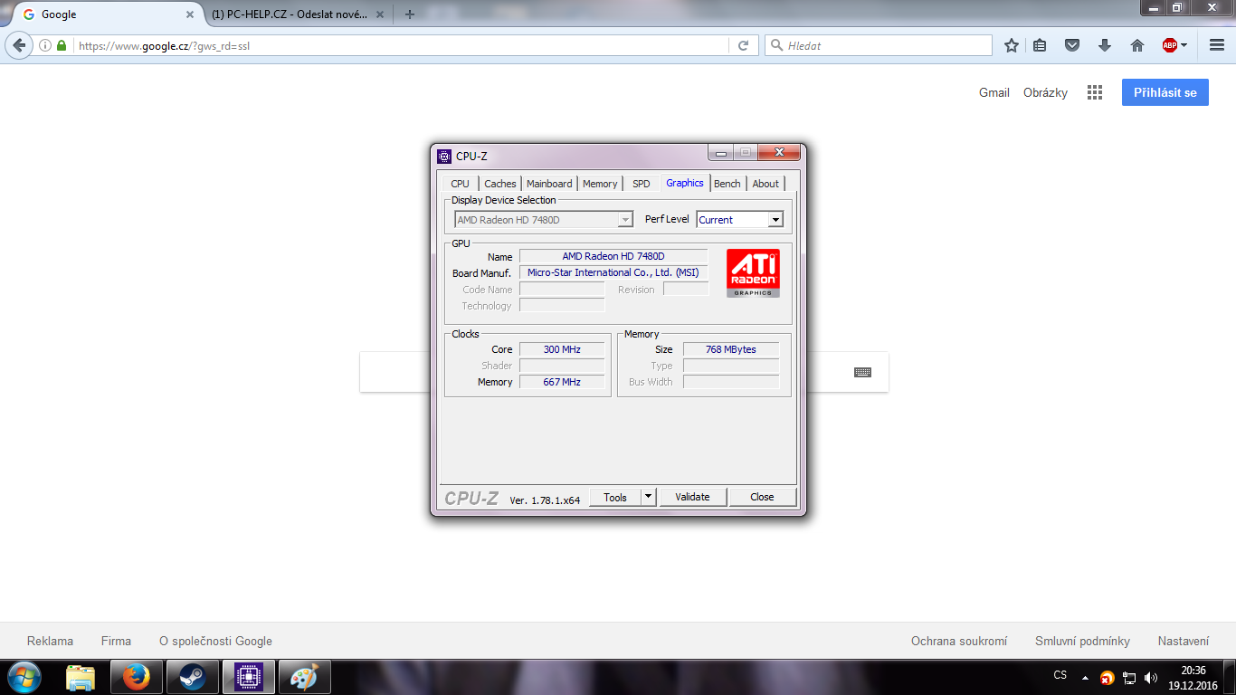Open downloads arrow icon
This screenshot has width=1236, height=695.
click(1105, 45)
